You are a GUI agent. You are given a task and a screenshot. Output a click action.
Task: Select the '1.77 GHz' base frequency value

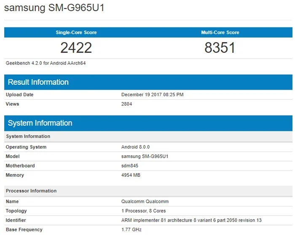[131, 230]
